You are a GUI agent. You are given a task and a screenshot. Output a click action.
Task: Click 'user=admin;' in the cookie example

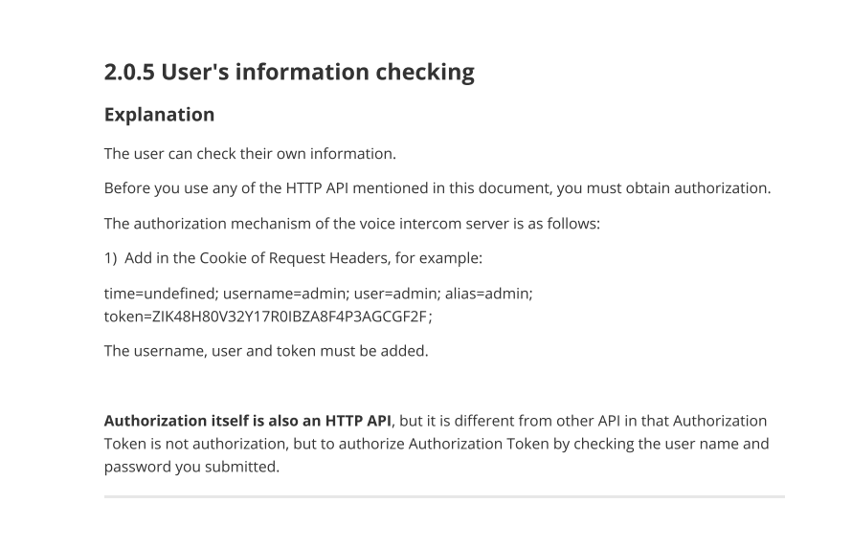[397, 294]
